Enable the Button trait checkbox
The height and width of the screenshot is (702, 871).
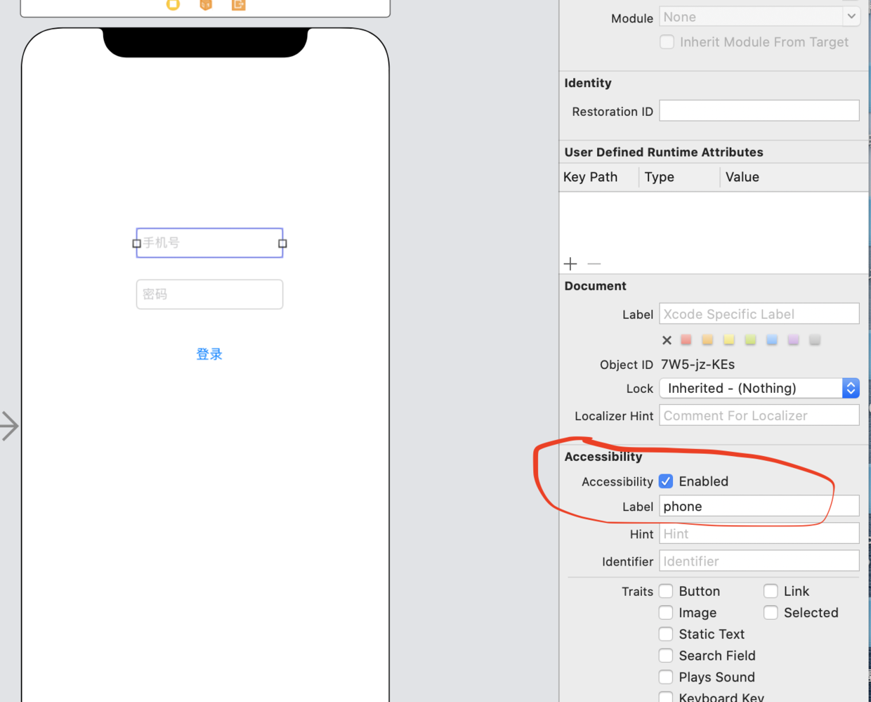point(666,591)
